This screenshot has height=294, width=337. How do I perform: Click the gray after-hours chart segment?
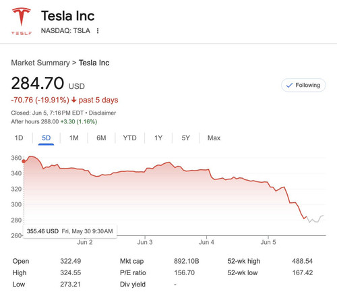[315, 219]
